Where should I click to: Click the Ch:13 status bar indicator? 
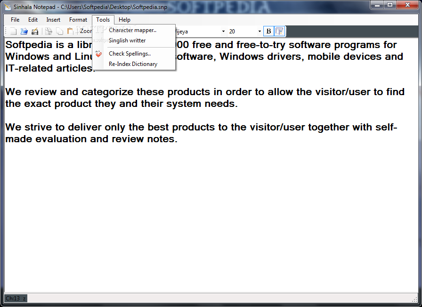(x=16, y=298)
